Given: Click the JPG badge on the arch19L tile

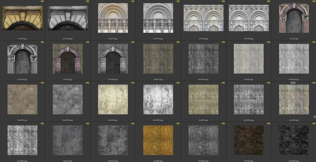Looking at the screenshot, I should click(x=314, y=1).
